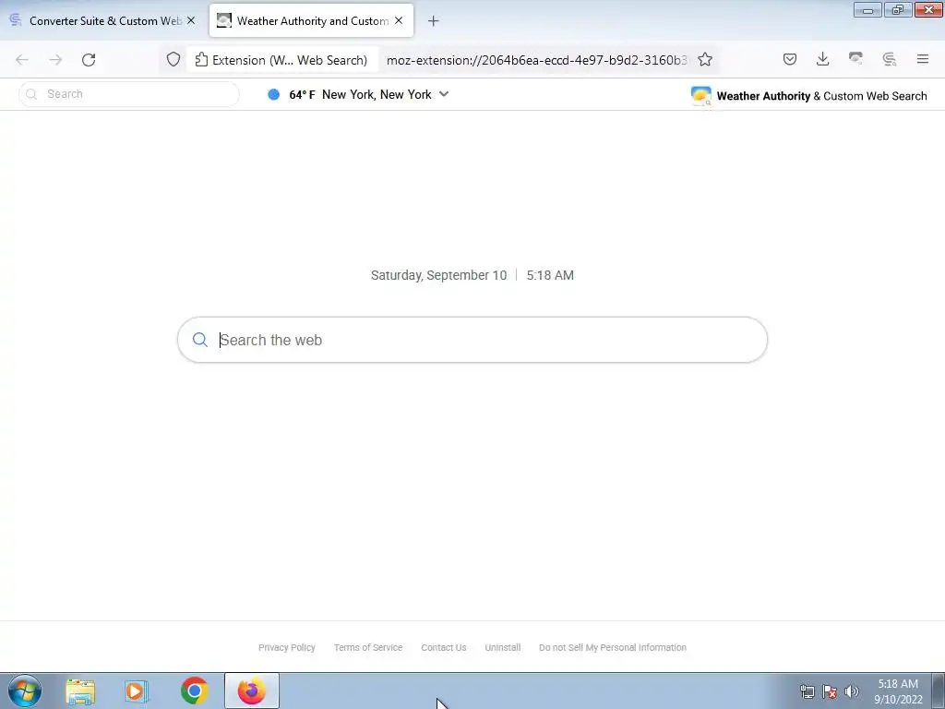The image size is (945, 709).
Task: Go forward one page
Action: click(x=55, y=60)
